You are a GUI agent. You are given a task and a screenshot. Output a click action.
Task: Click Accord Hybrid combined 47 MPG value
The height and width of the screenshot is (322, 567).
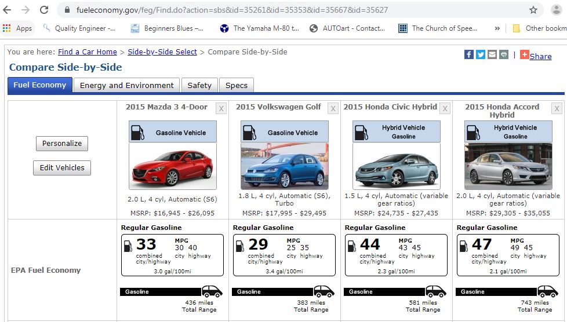tap(482, 244)
